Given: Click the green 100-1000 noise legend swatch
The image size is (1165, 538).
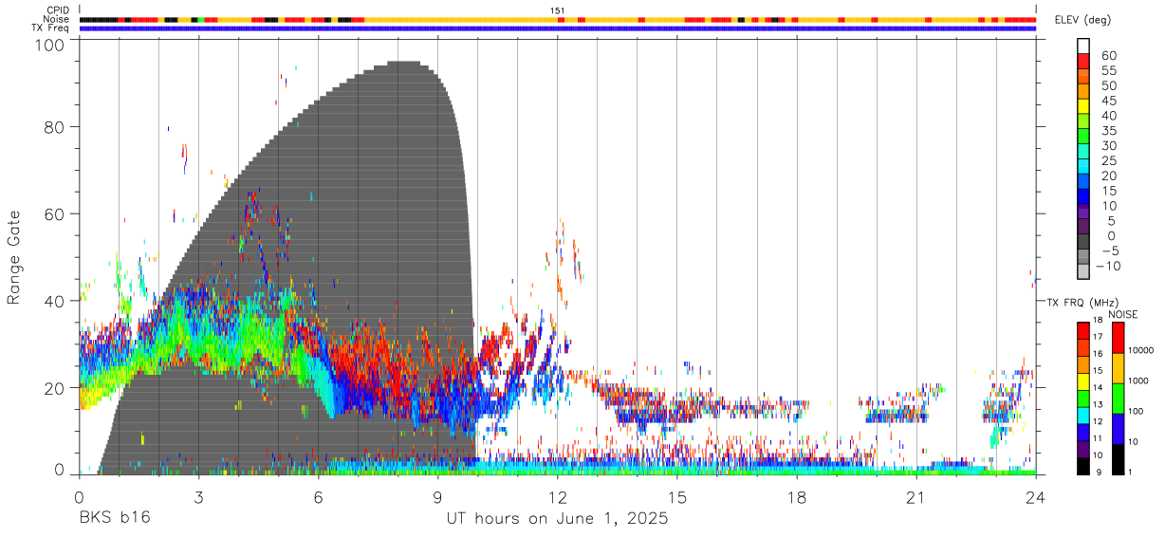Looking at the screenshot, I should point(1118,397).
